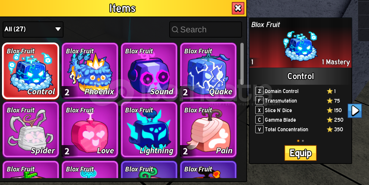Click the Lightning fruit item
Viewport: 369px width, 185px height.
149,130
